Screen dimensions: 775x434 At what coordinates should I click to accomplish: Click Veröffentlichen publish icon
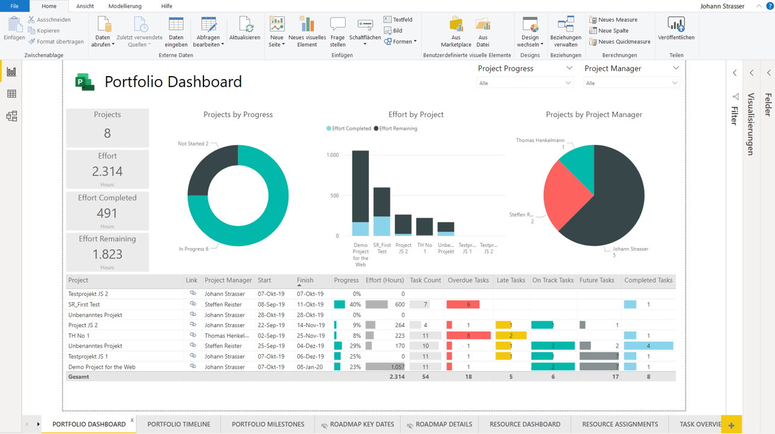click(676, 25)
